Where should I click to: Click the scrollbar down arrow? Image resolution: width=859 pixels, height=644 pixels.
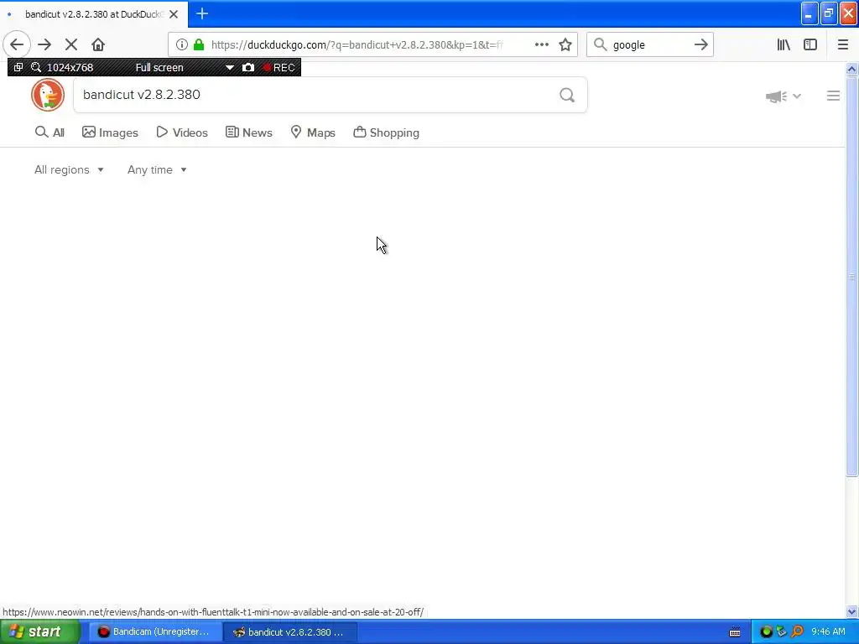[x=851, y=611]
